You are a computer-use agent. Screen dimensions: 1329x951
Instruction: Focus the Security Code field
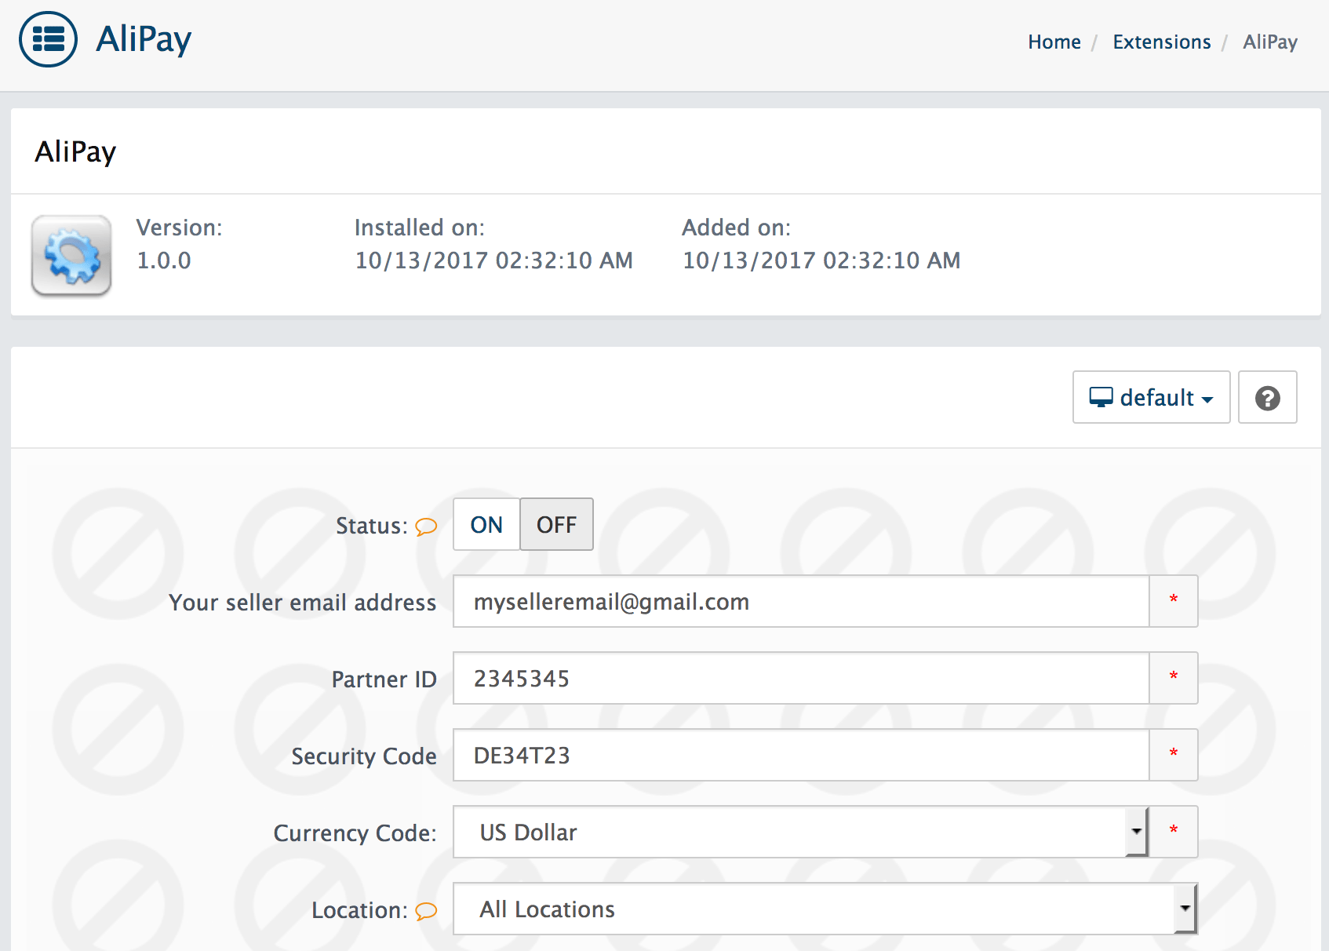801,755
